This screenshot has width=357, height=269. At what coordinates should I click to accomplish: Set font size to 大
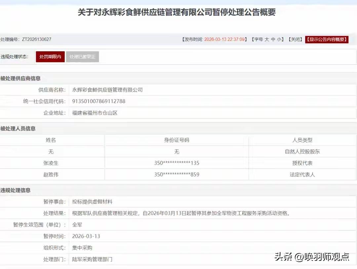pyautogui.click(x=267, y=39)
